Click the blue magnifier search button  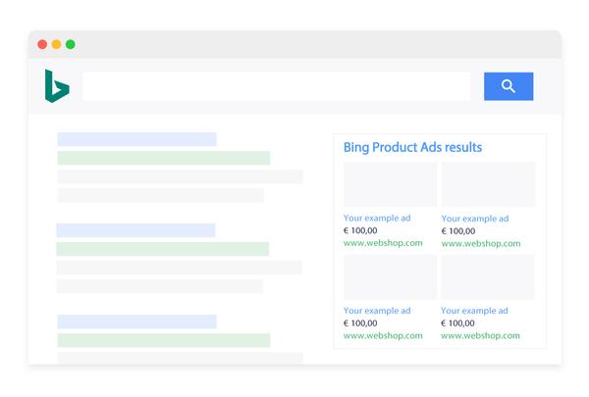click(x=508, y=86)
